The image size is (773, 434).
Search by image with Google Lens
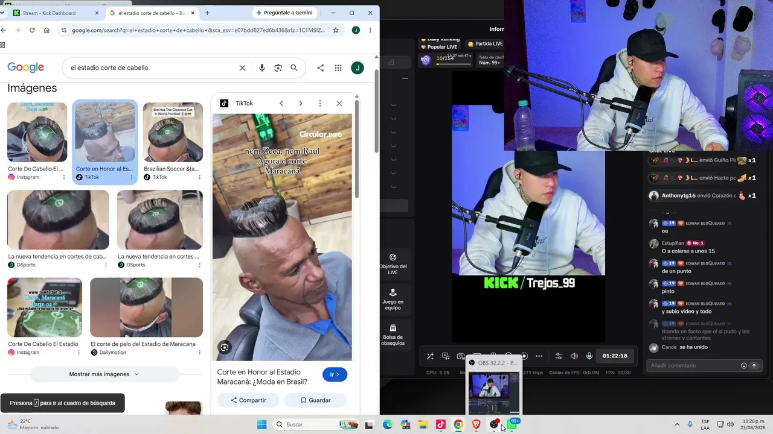coord(278,68)
